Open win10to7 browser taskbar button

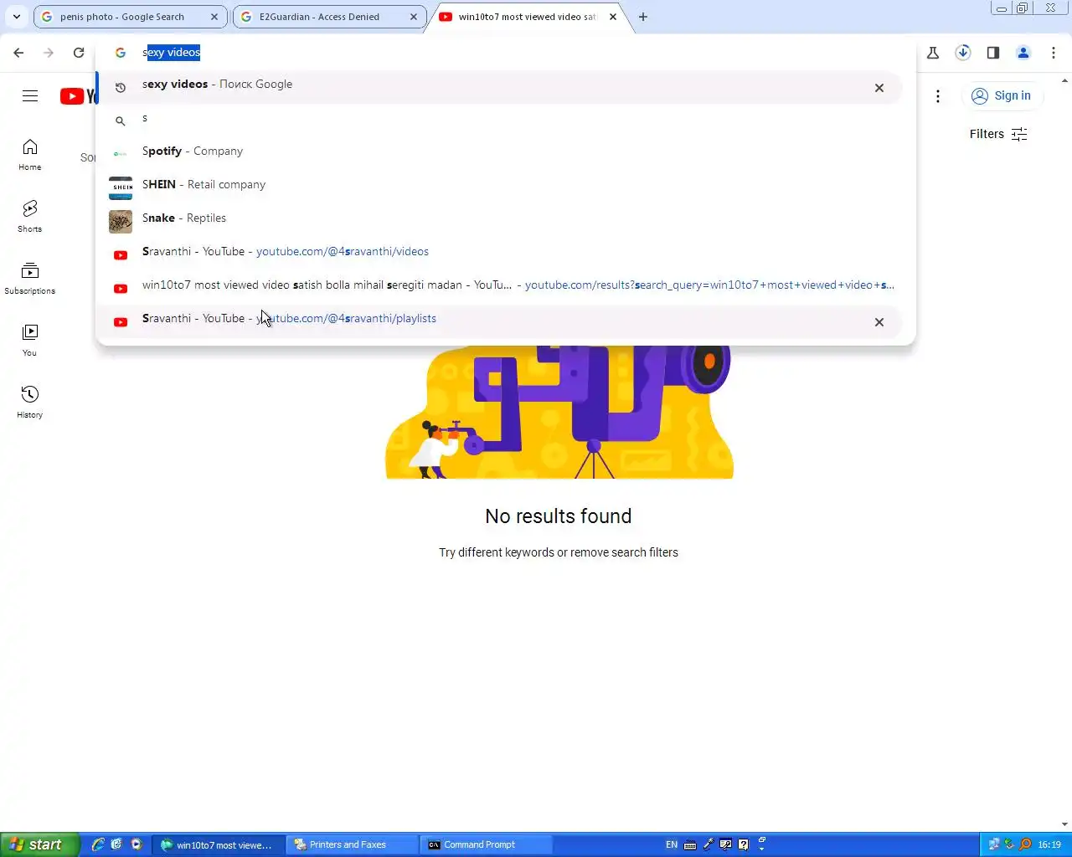[218, 844]
